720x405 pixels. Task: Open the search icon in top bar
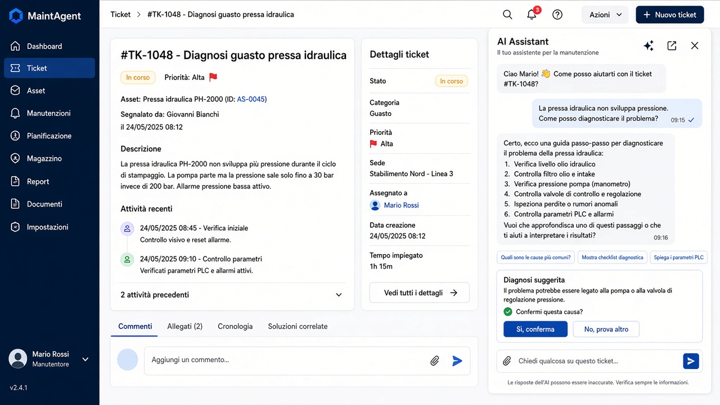pos(507,15)
